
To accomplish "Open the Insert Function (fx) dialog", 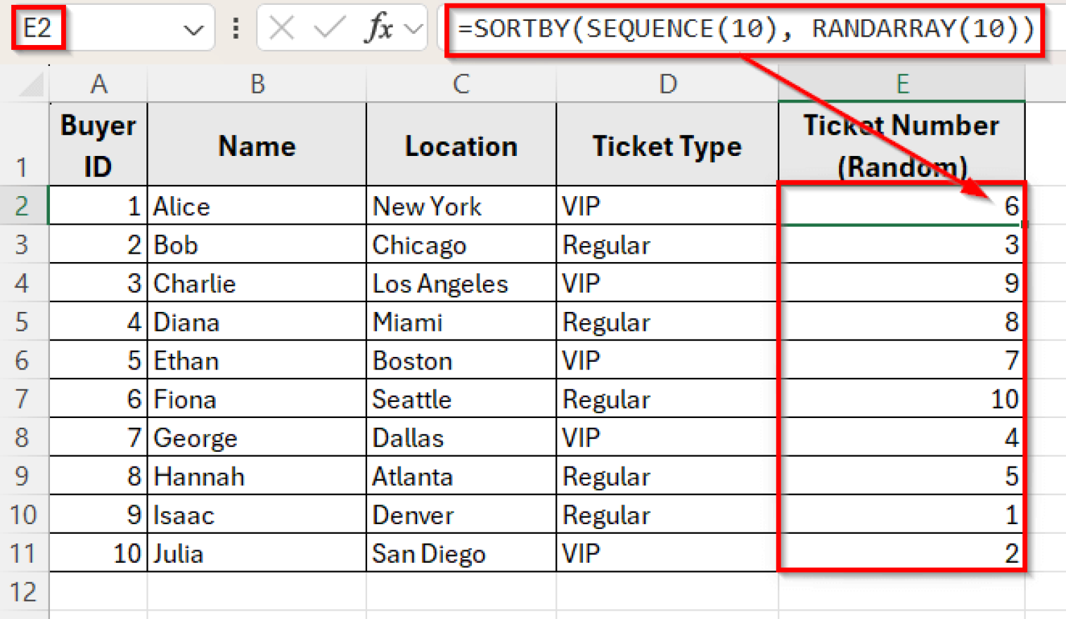I will [x=380, y=28].
